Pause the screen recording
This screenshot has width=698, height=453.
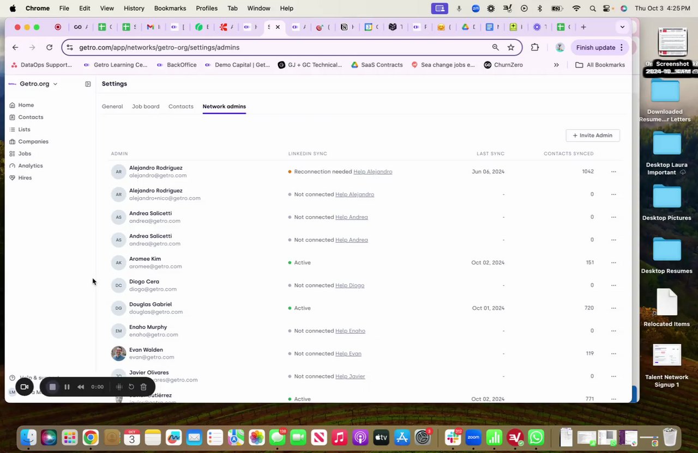click(67, 387)
